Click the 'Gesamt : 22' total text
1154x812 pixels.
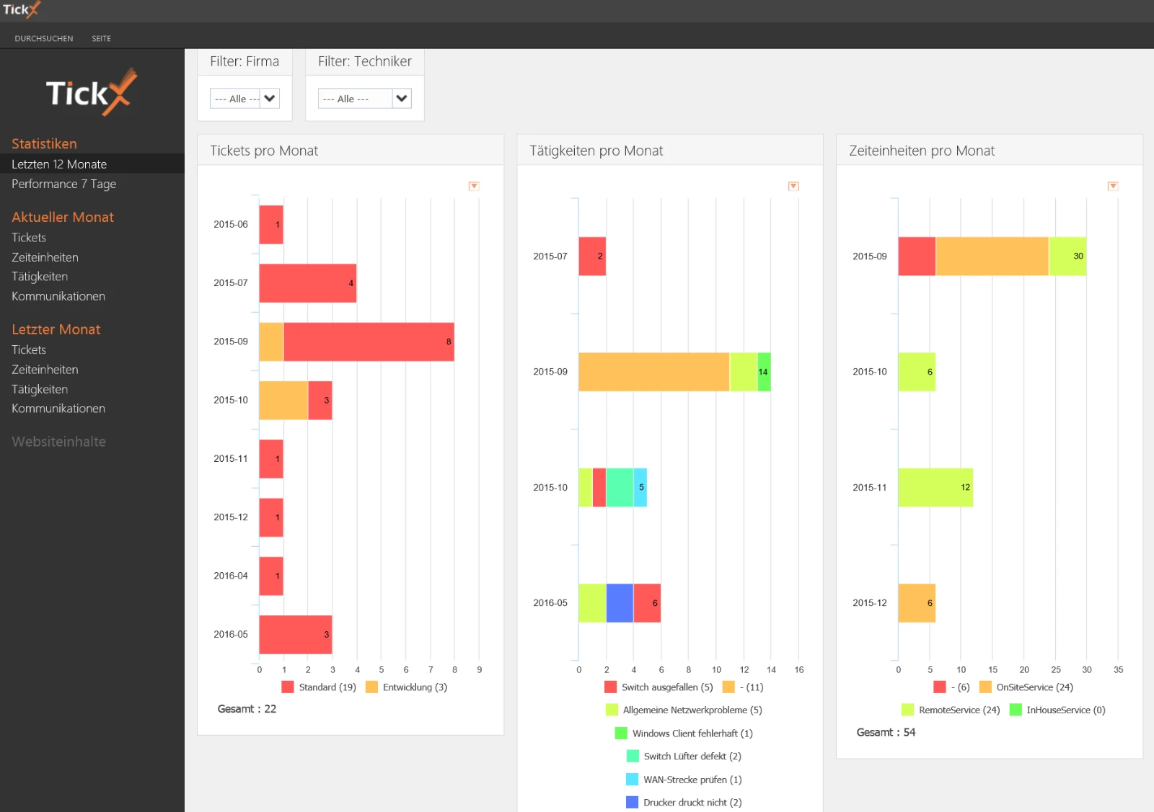pyautogui.click(x=247, y=709)
